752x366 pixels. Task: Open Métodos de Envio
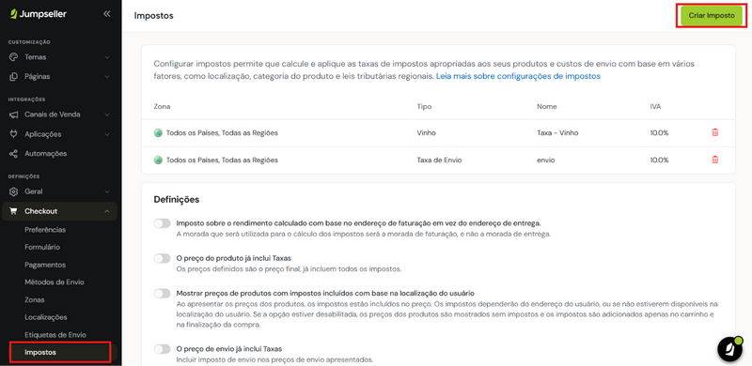tap(55, 282)
